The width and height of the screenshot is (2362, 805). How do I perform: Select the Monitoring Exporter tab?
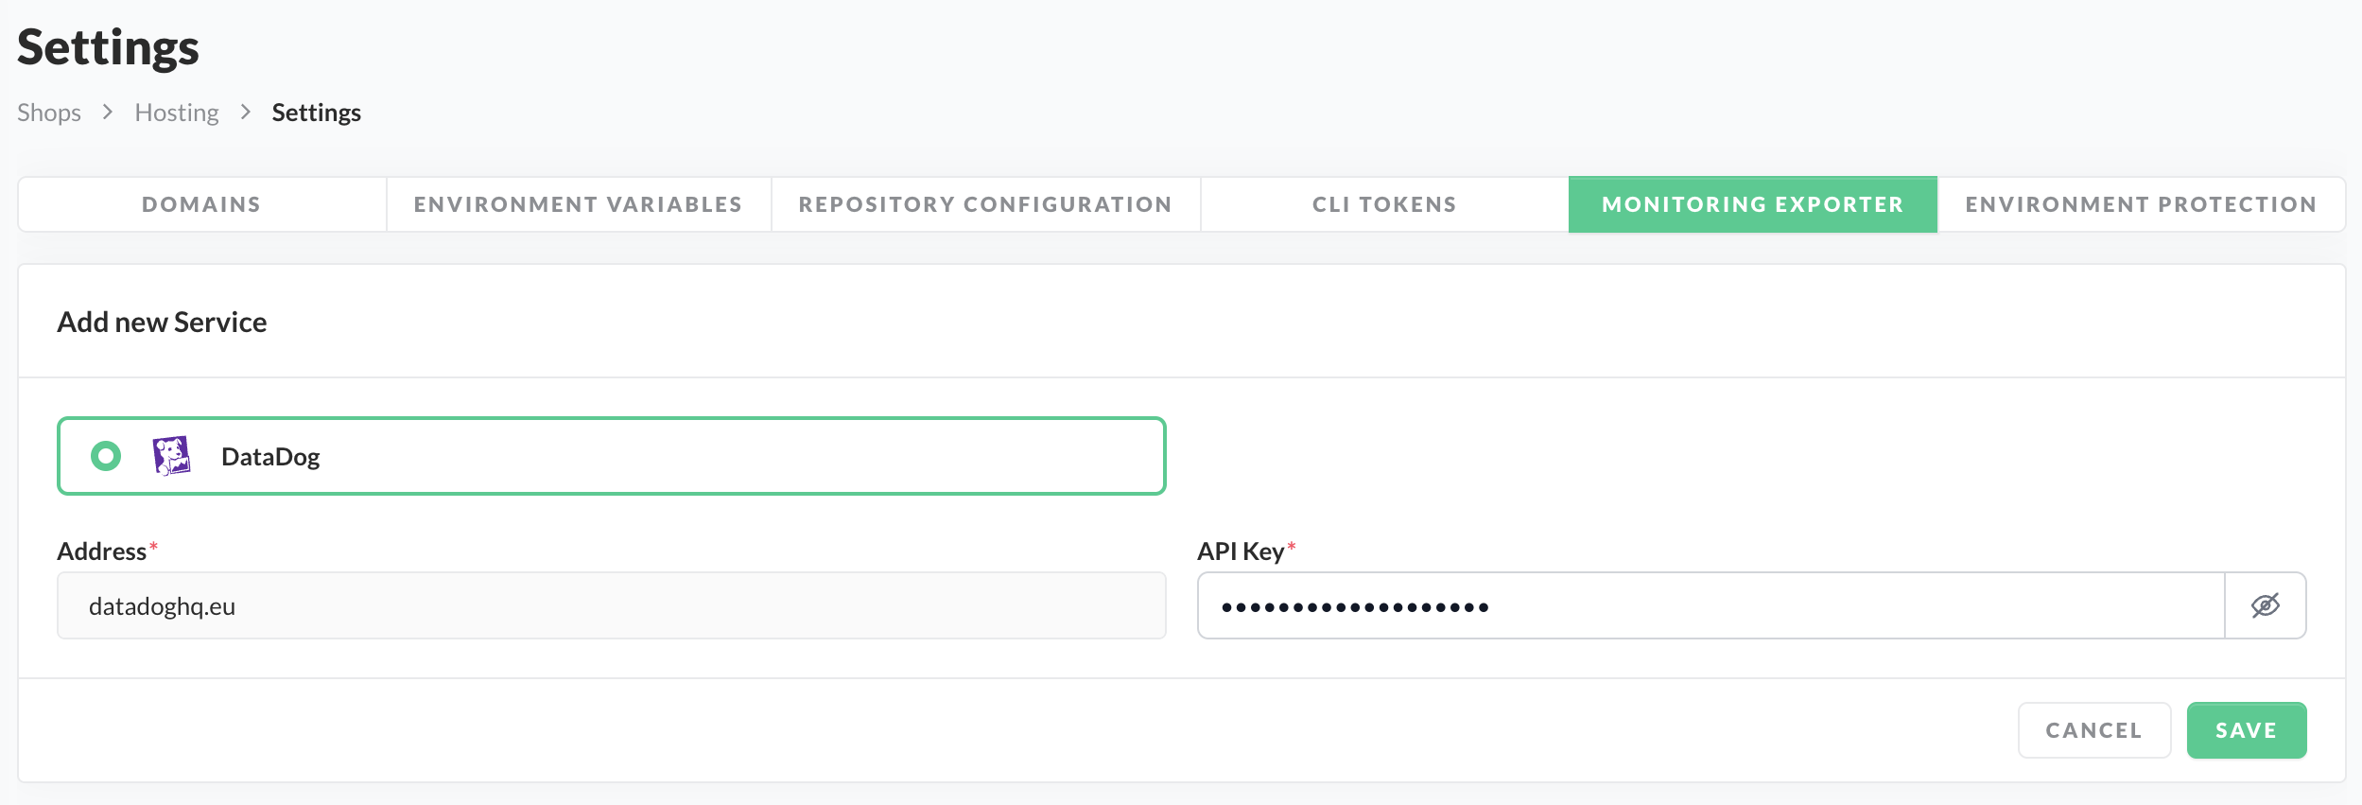tap(1752, 204)
